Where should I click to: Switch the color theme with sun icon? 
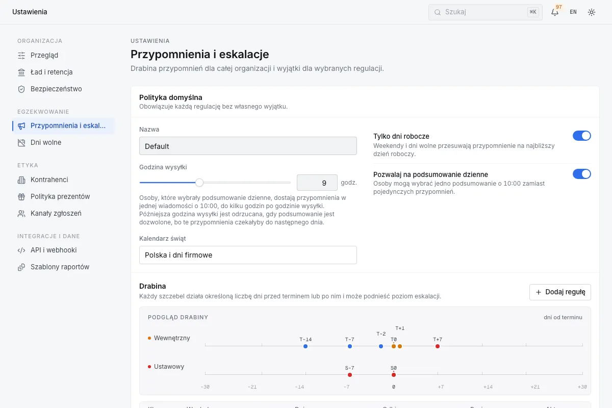592,12
